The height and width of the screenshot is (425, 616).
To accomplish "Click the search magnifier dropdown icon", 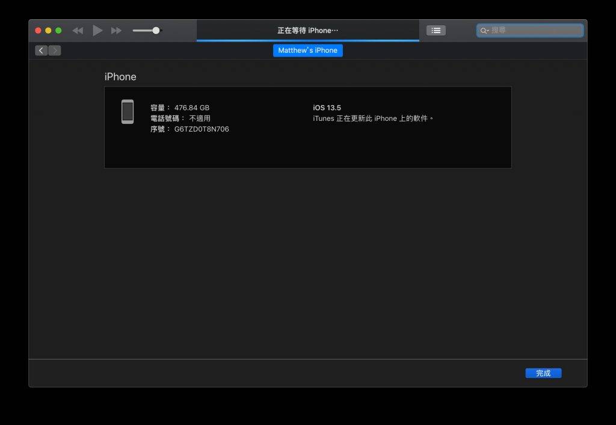I will pos(484,30).
